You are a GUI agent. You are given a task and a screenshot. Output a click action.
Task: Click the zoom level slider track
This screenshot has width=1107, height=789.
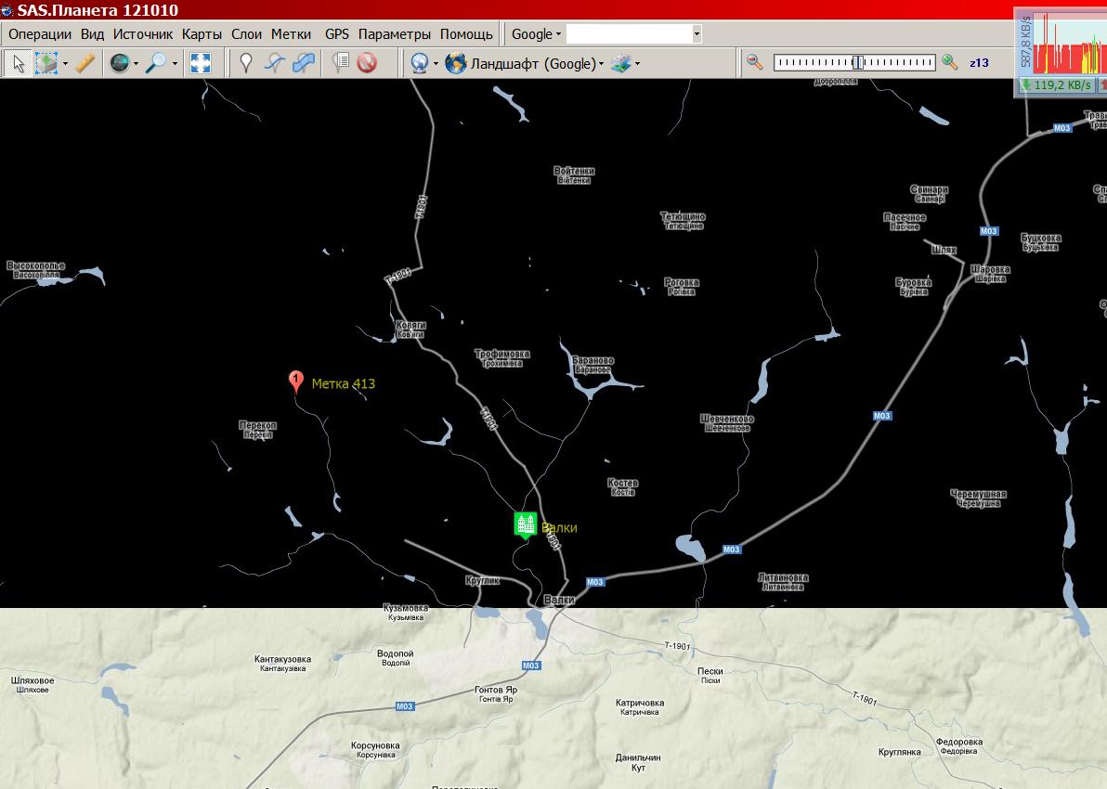[853, 62]
